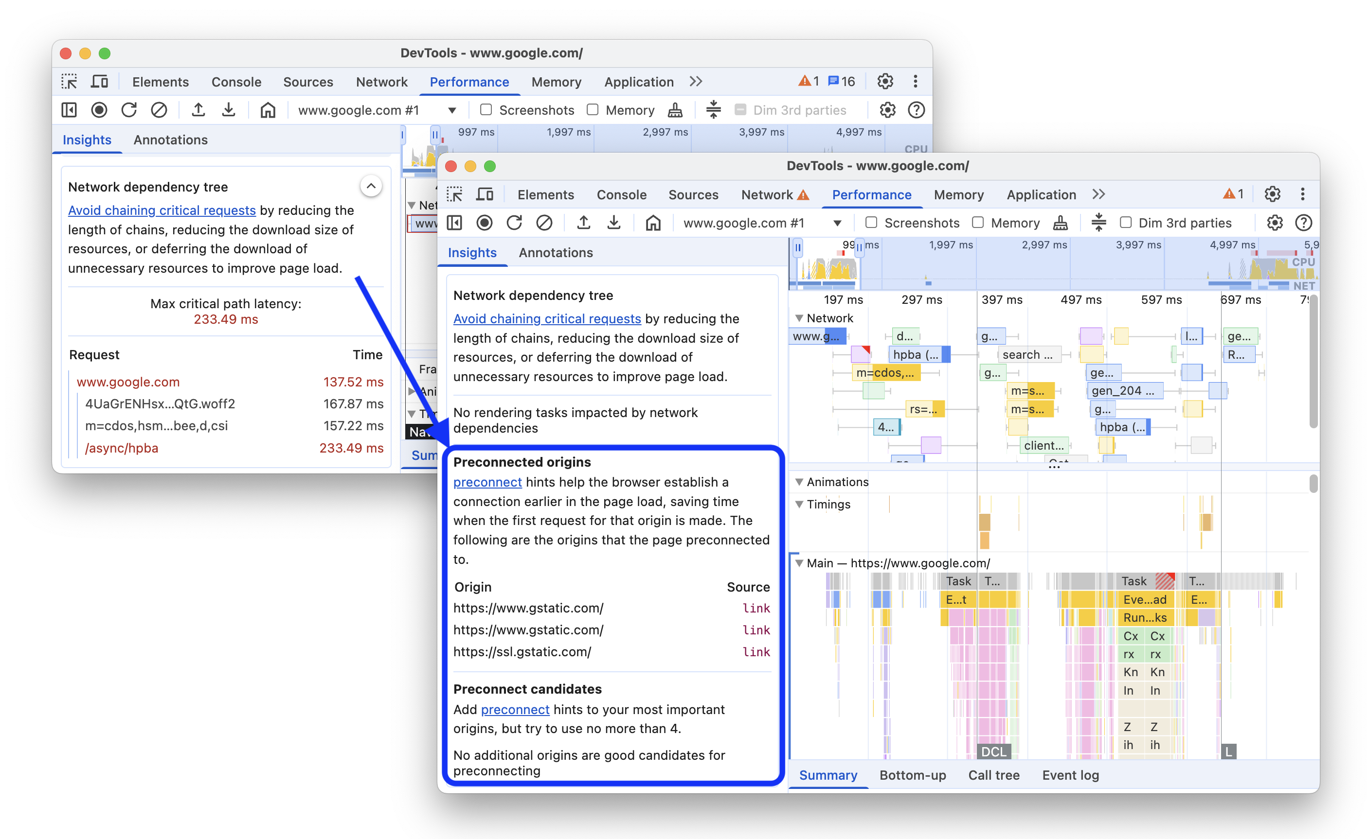
Task: Click the DCL marker in the flame chart
Action: 993,752
